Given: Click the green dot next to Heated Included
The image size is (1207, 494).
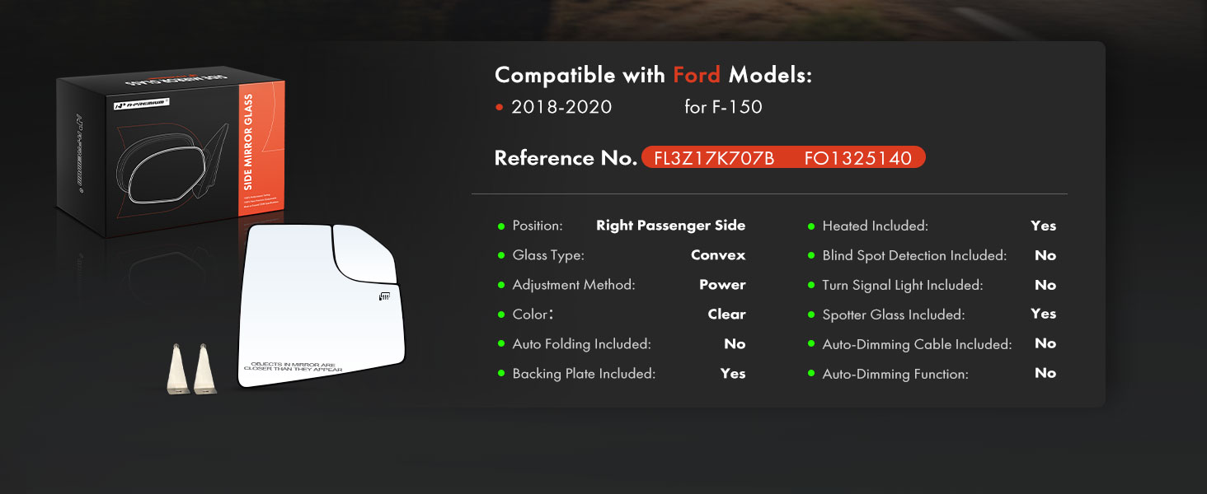Looking at the screenshot, I should pyautogui.click(x=811, y=226).
